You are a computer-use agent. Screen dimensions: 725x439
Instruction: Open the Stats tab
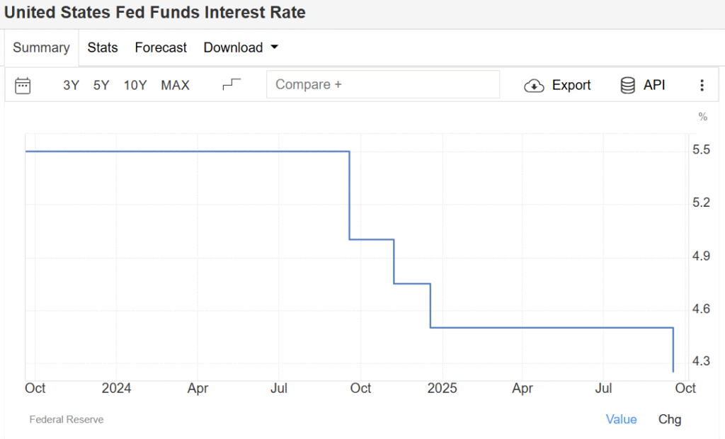tap(103, 48)
